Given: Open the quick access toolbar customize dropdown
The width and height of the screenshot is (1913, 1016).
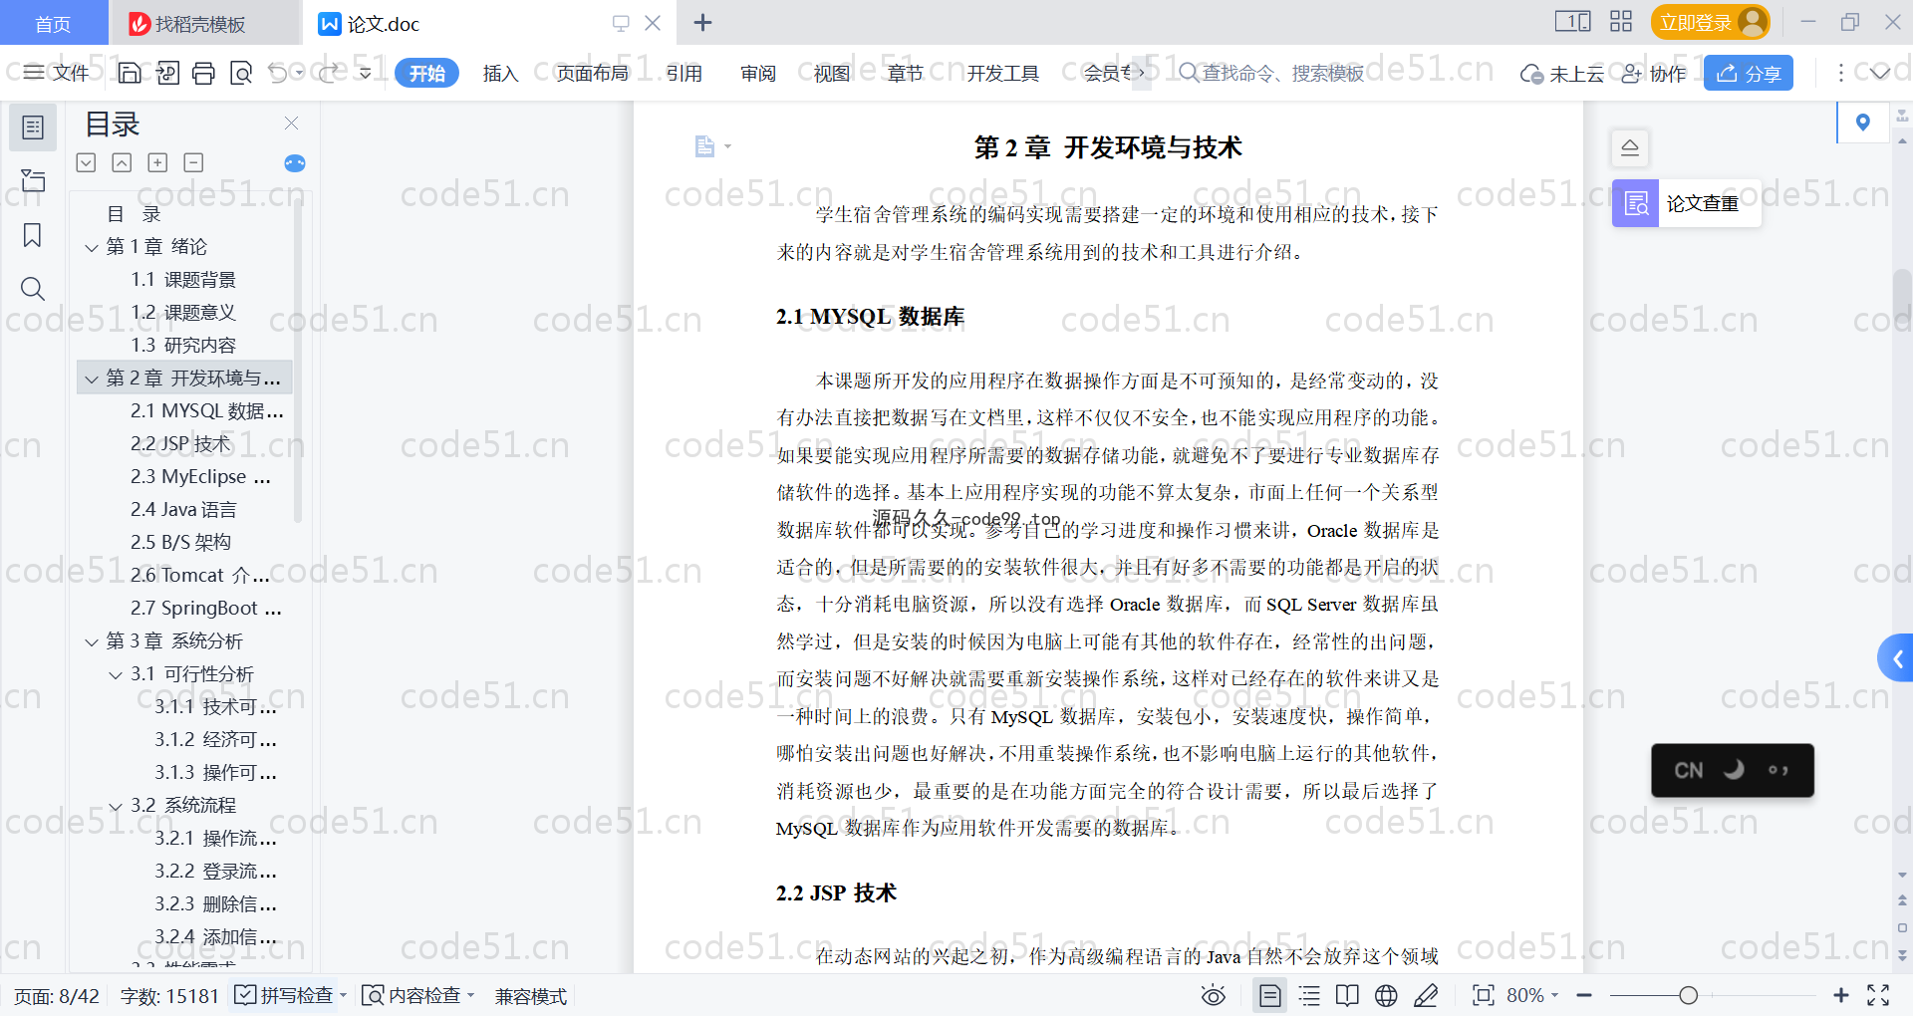Looking at the screenshot, I should [365, 73].
